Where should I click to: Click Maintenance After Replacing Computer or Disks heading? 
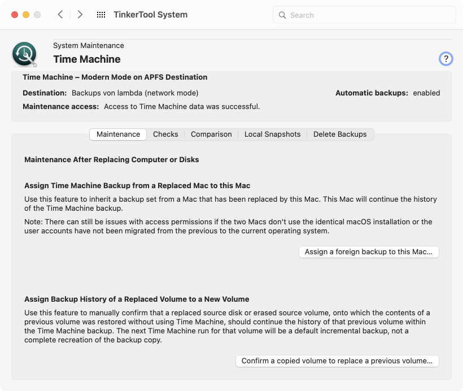112,159
